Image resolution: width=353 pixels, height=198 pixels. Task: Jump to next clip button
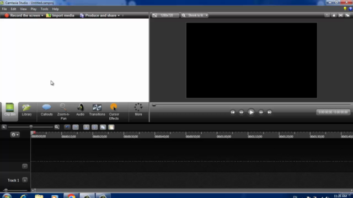[269, 112]
